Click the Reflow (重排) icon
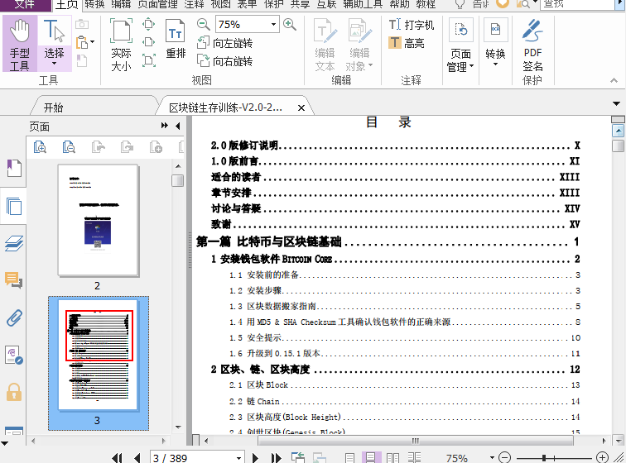The width and height of the screenshot is (626, 463). pyautogui.click(x=176, y=39)
